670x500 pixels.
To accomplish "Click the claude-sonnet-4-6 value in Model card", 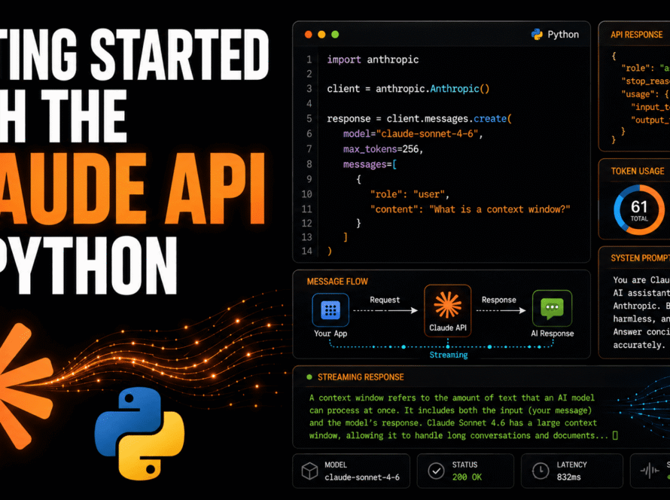I will (x=362, y=477).
